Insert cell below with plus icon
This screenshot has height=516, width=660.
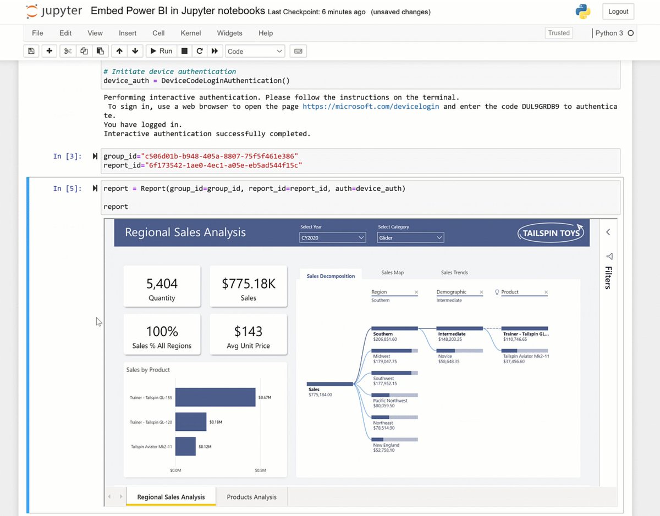click(x=49, y=51)
